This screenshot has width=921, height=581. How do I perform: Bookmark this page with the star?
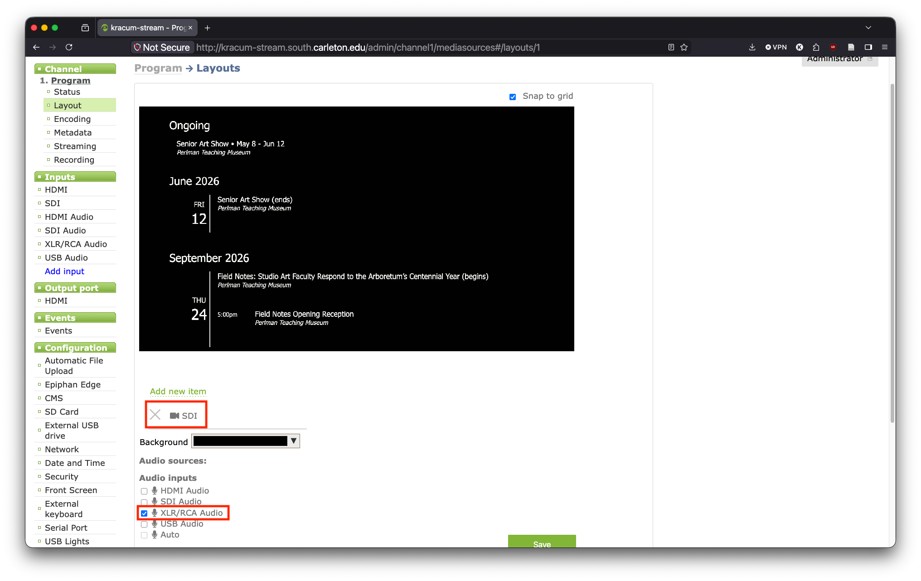684,47
